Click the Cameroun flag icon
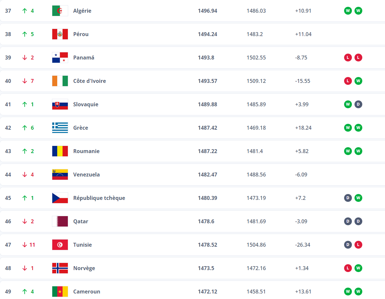This screenshot has height=299, width=385. (x=60, y=292)
